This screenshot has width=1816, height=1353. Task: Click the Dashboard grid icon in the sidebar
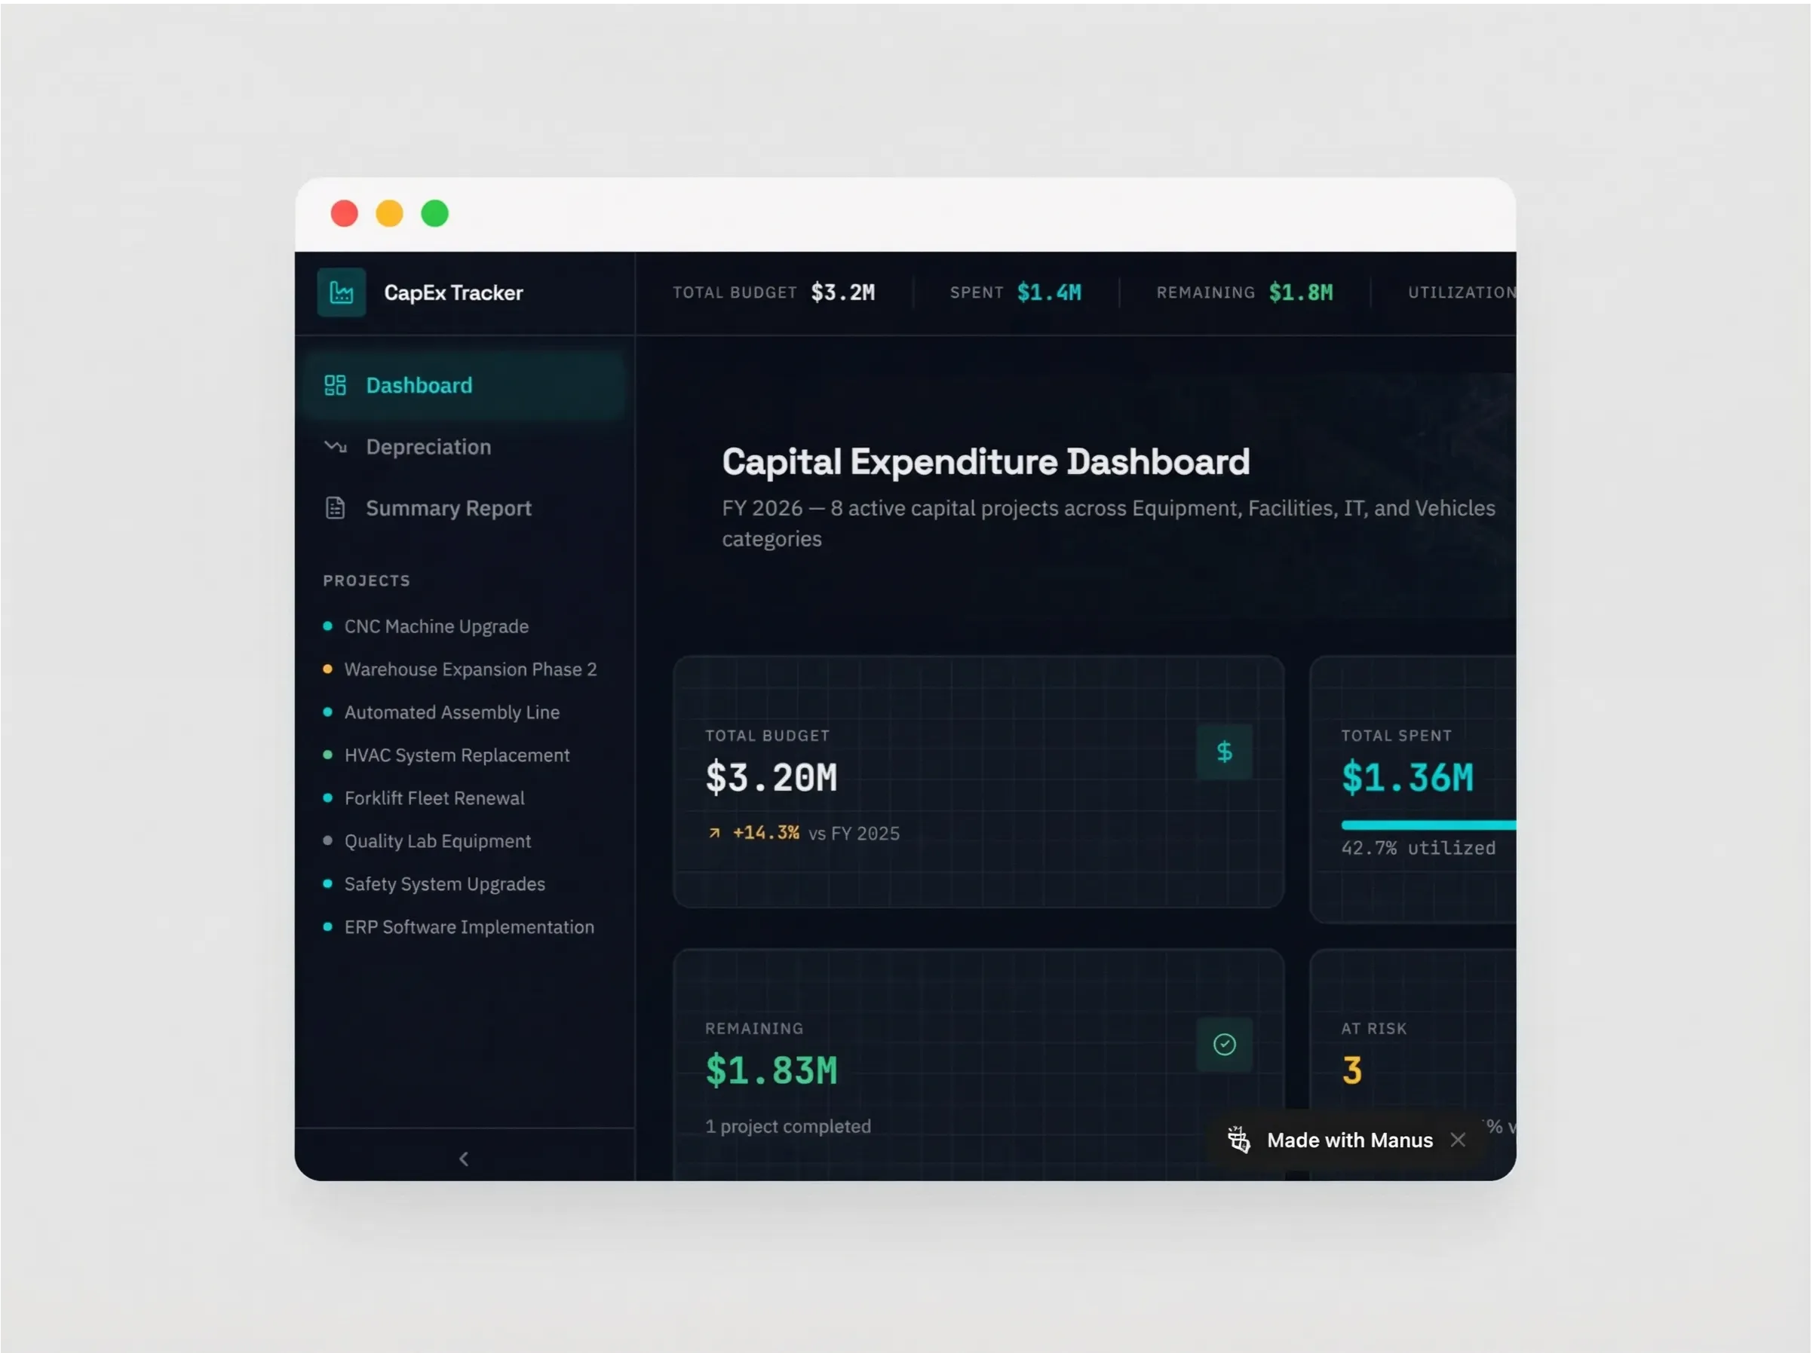pyautogui.click(x=335, y=385)
